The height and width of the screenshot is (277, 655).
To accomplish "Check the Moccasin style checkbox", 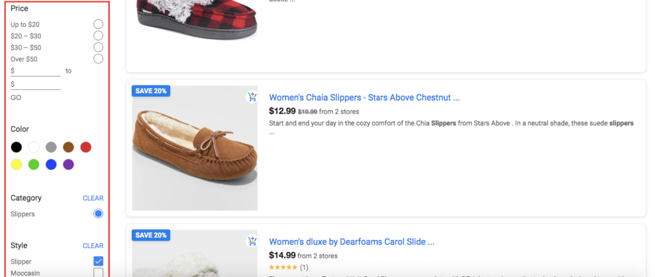I will click(98, 273).
